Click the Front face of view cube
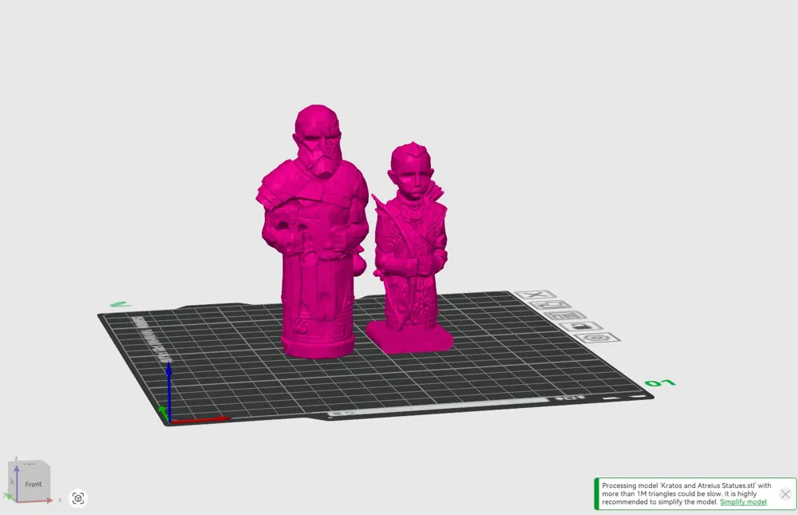The height and width of the screenshot is (515, 798). point(34,485)
